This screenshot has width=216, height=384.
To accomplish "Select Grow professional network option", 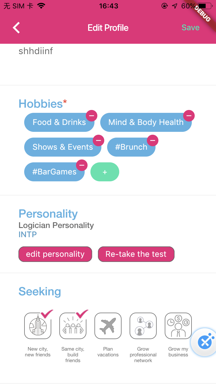I will click(143, 326).
